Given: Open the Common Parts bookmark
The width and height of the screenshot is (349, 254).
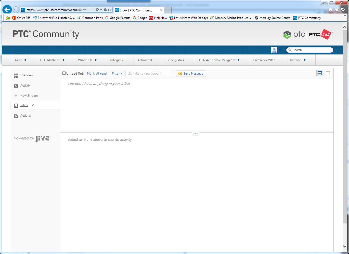Looking at the screenshot, I should (90, 18).
